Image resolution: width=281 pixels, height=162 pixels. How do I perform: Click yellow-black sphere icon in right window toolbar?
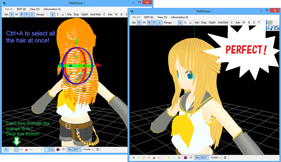pyautogui.click(x=179, y=158)
